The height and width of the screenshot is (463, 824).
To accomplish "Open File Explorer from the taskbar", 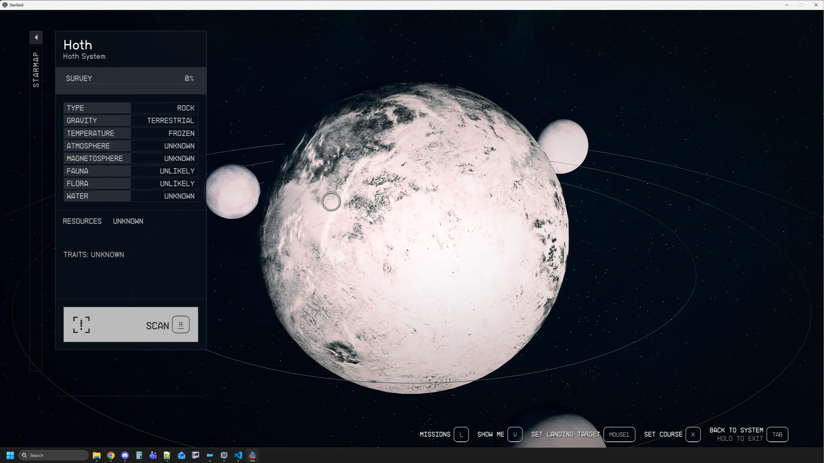I will coord(97,455).
